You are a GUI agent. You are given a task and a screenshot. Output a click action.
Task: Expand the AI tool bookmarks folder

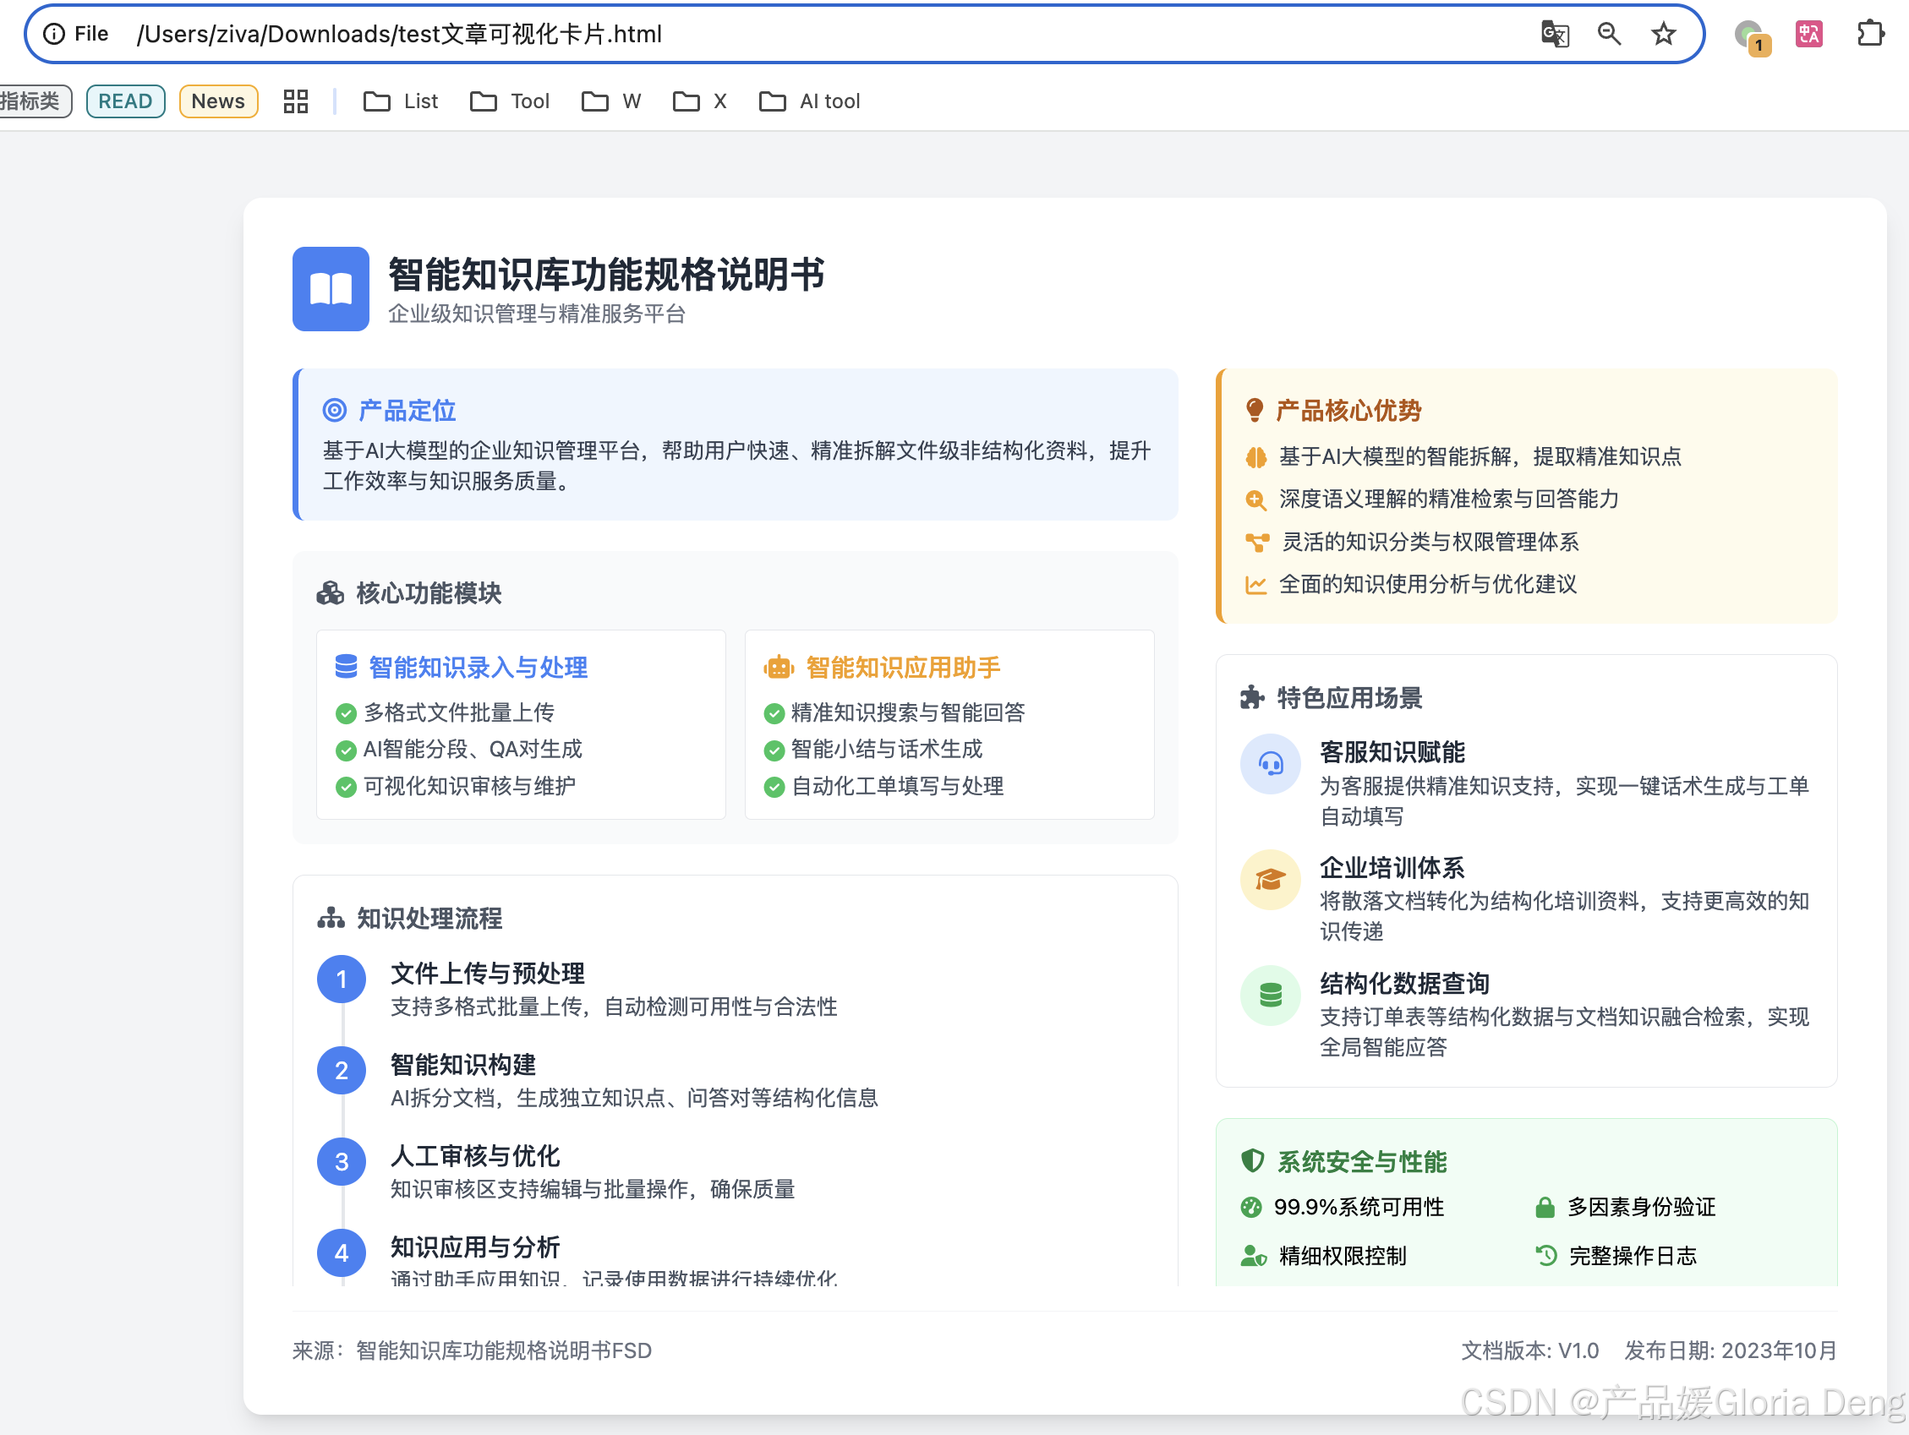(x=810, y=101)
